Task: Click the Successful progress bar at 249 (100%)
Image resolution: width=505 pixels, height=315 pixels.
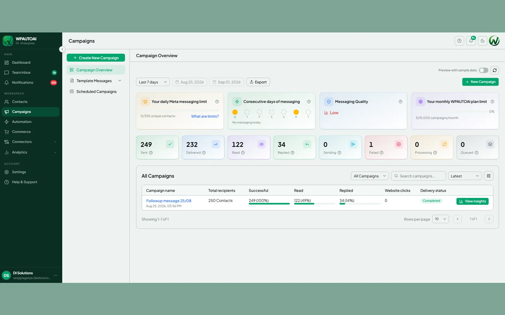Action: [x=269, y=204]
